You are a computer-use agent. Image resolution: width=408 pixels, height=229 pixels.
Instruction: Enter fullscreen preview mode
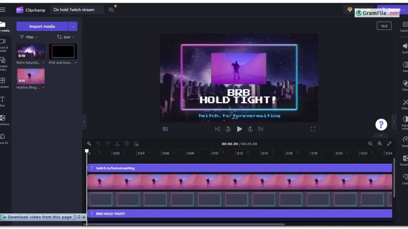coord(313,129)
